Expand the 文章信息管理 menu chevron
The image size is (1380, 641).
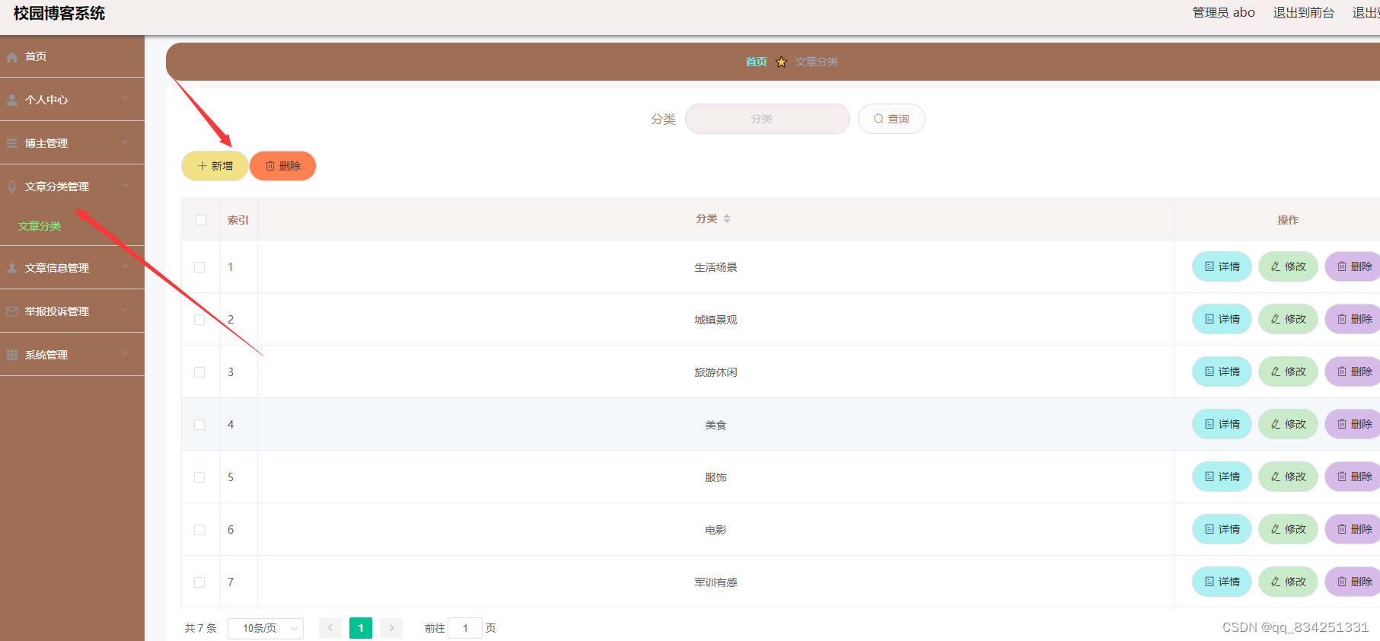[125, 266]
